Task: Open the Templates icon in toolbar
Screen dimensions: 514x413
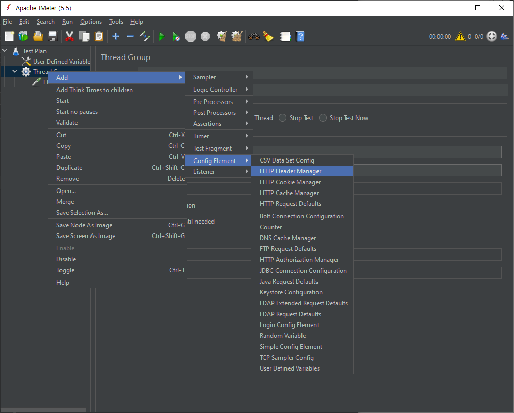Action: coord(23,36)
